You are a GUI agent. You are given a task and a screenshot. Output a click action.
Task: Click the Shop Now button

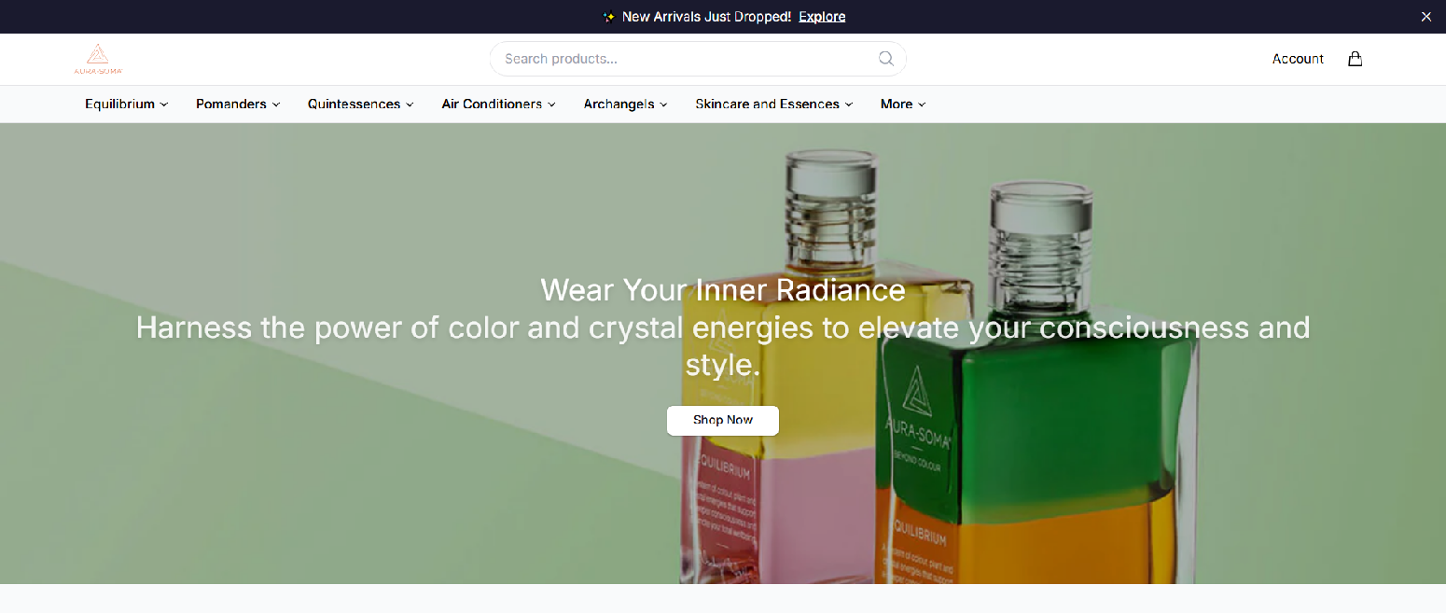tap(723, 420)
